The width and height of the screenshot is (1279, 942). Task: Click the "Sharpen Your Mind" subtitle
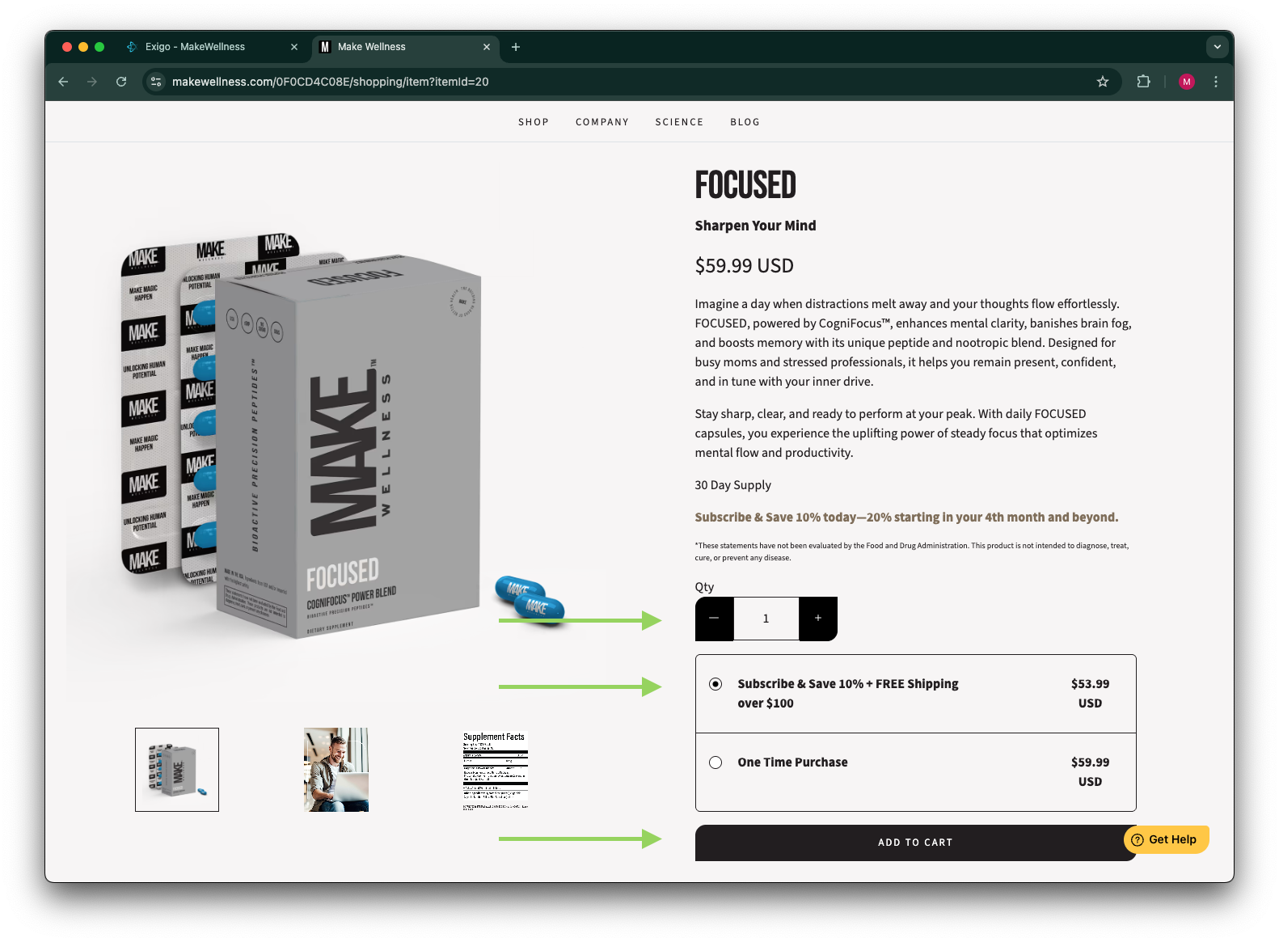click(x=756, y=226)
